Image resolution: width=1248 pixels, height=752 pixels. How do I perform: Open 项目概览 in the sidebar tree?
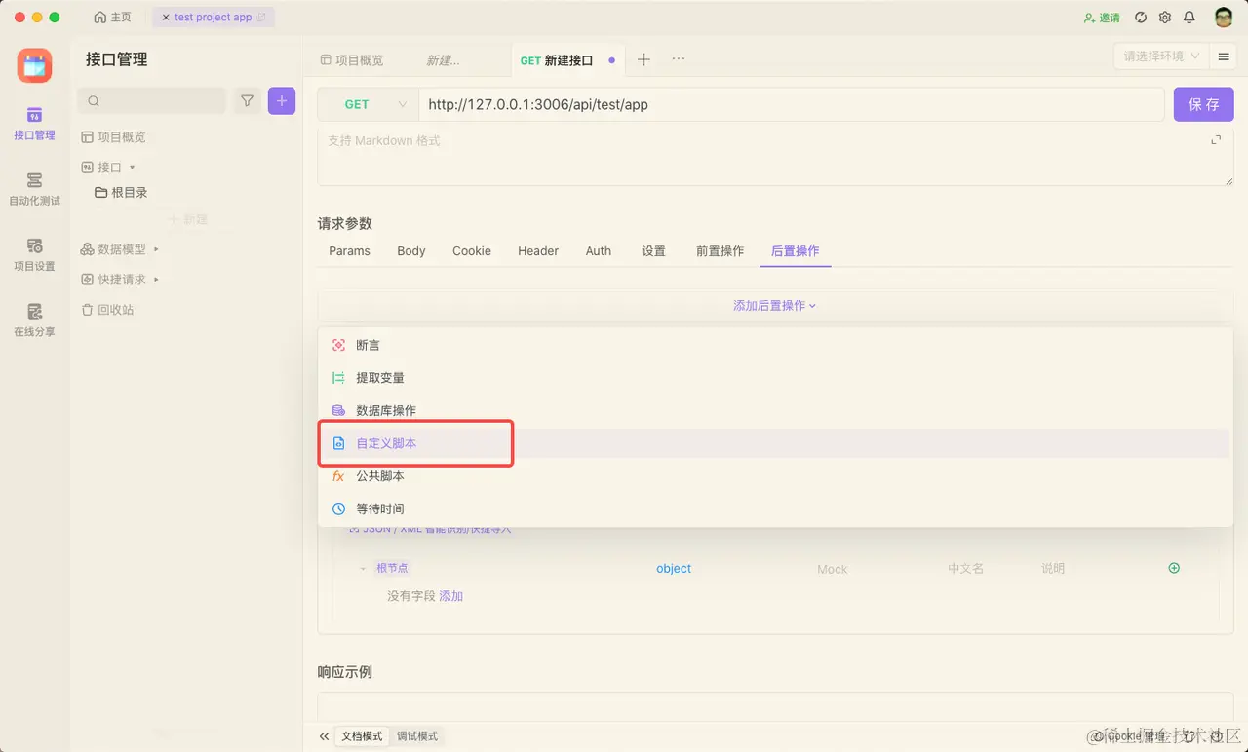point(113,137)
